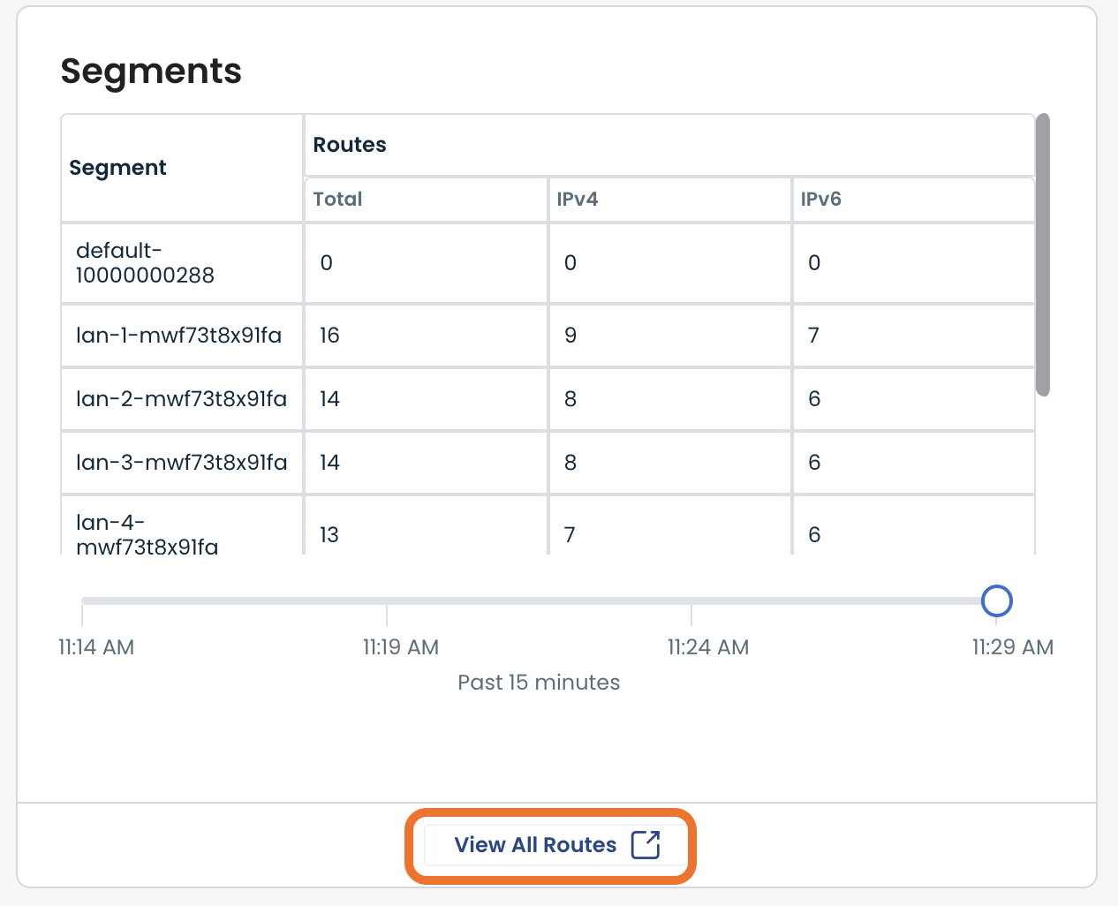
Task: Select the lan-4-mwf73t8x91fa segment row
Action: 548,525
